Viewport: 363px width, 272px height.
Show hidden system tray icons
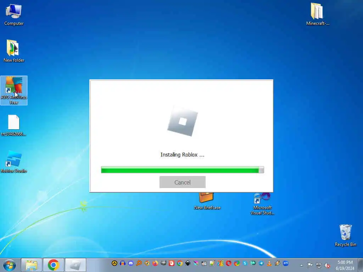[x=301, y=265]
